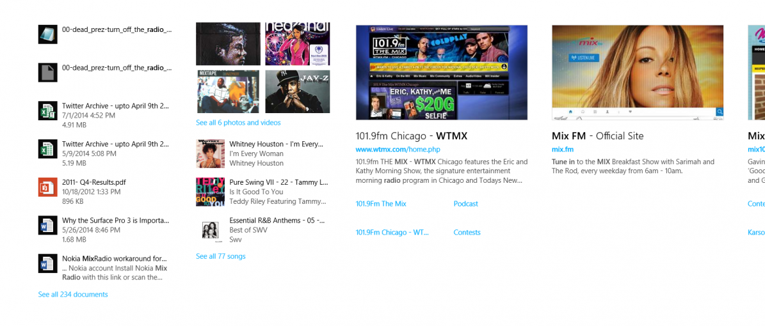Select Essential R&B Anthems - 05 song
The height and width of the screenshot is (326, 765).
[x=277, y=221]
